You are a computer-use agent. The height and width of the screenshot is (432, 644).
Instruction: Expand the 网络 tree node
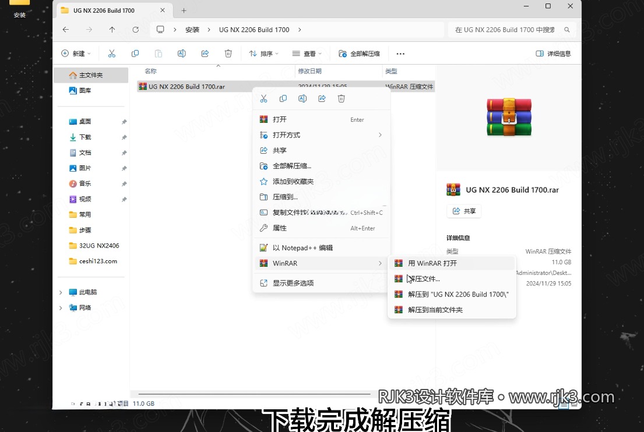click(x=61, y=307)
